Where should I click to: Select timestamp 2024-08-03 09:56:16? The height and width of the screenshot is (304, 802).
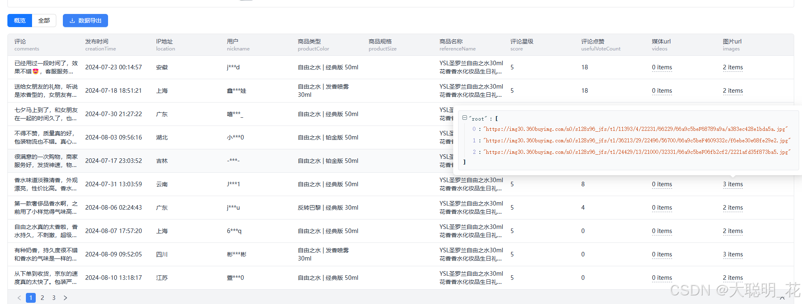tap(113, 137)
